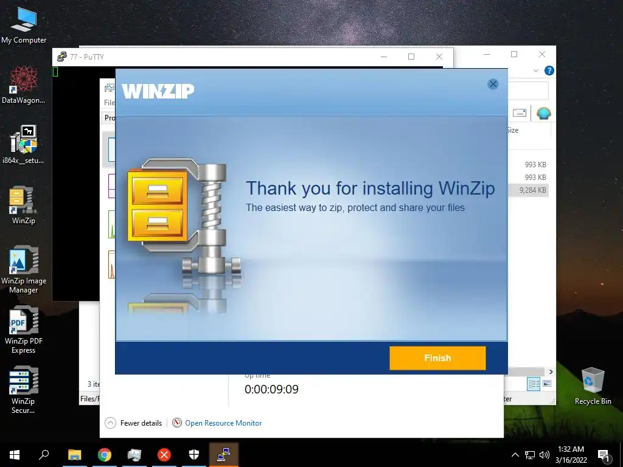Open WinZip Secure desktop shortcut
Image resolution: width=623 pixels, height=467 pixels.
(24, 390)
